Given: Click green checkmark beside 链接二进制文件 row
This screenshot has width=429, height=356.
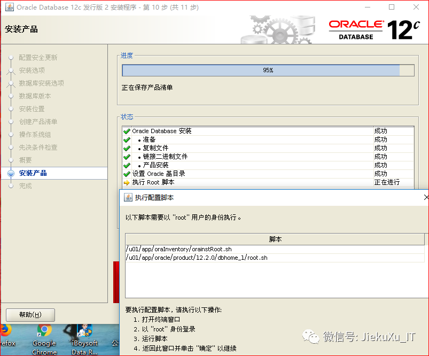Looking at the screenshot, I should pyautogui.click(x=127, y=157).
